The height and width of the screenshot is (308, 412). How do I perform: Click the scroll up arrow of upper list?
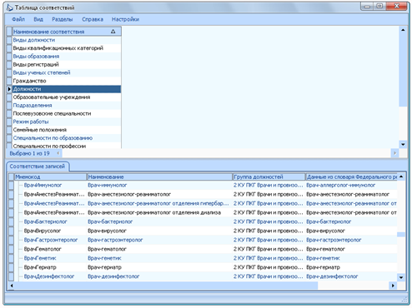coord(403,30)
